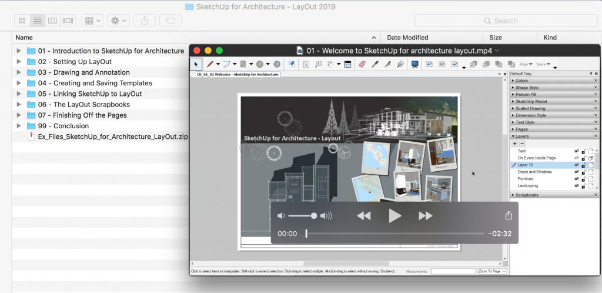Switch Finder to gallery view
Image resolution: width=602 pixels, height=293 pixels.
click(x=68, y=21)
